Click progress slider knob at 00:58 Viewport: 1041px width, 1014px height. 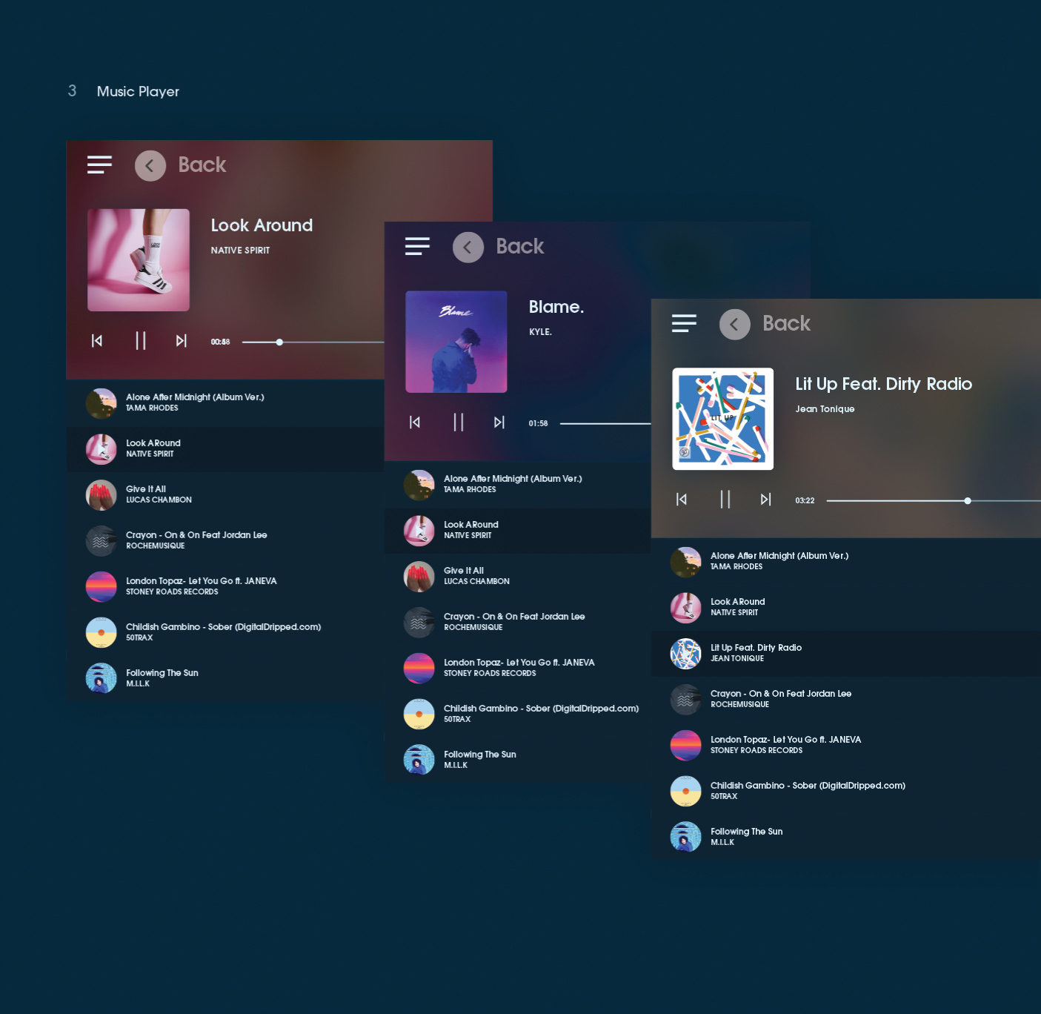[x=279, y=342]
